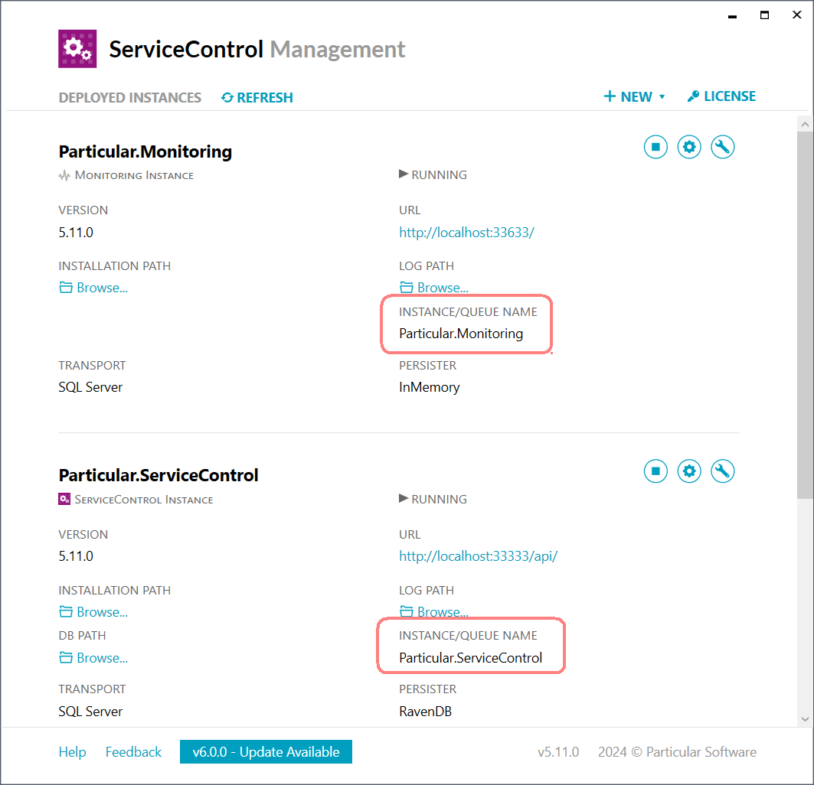This screenshot has height=785, width=814.
Task: Open the localhost:33633 monitoring URL
Action: (x=466, y=233)
